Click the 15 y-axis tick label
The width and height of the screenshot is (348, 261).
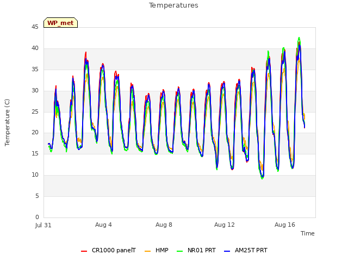click(x=35, y=153)
